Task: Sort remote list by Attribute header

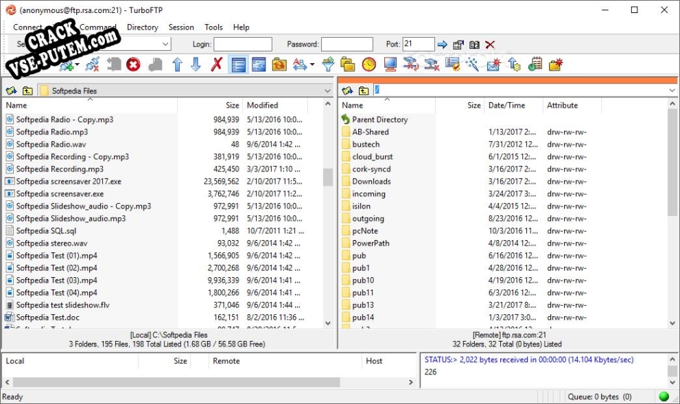Action: 572,105
